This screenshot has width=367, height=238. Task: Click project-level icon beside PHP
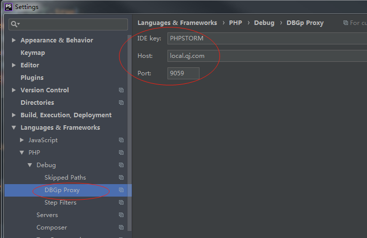point(121,153)
